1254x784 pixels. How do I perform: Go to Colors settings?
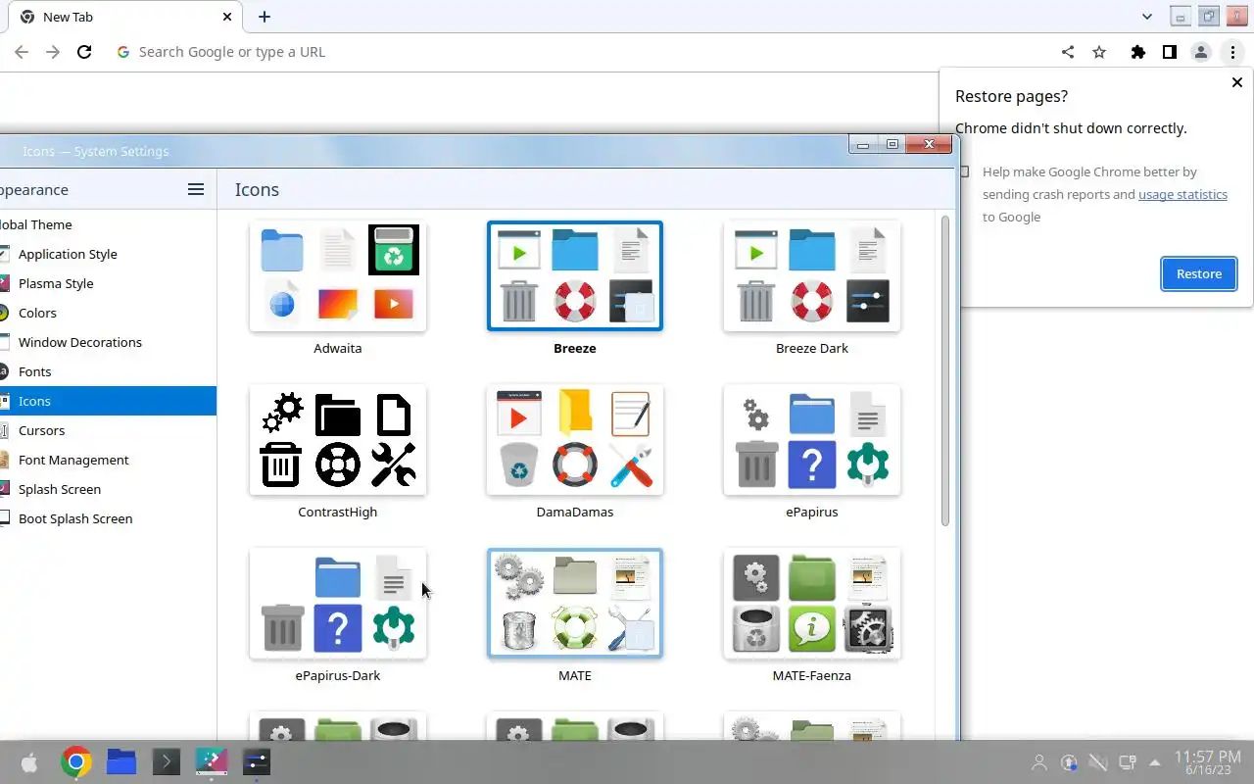[108, 313]
